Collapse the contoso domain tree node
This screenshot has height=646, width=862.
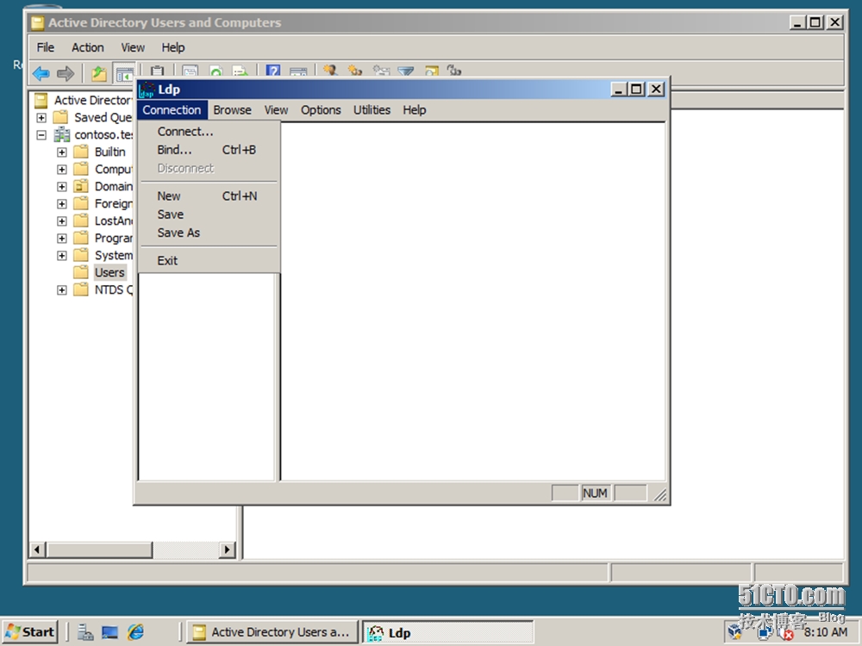(x=41, y=134)
